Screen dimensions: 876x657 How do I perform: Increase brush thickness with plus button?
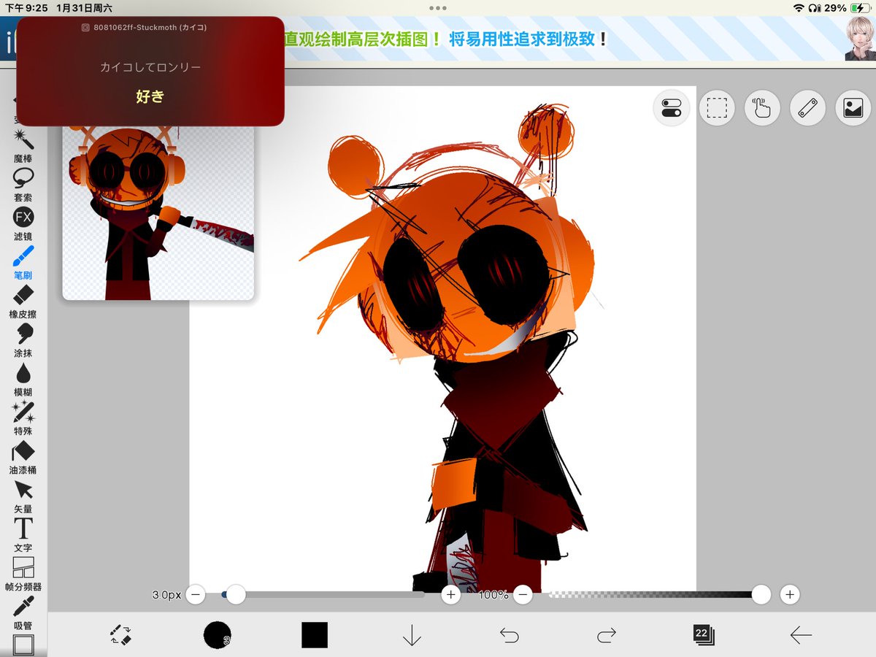(450, 595)
